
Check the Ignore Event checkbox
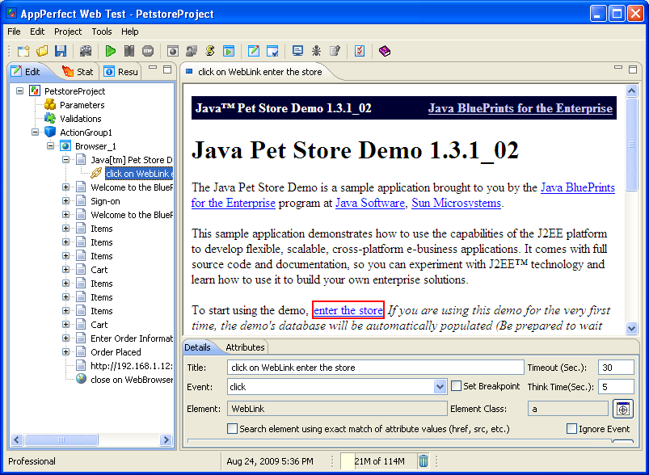pos(572,429)
